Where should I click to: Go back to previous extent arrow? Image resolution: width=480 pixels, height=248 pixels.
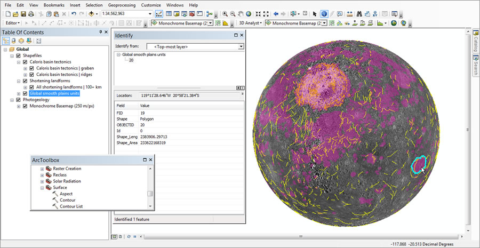point(276,13)
